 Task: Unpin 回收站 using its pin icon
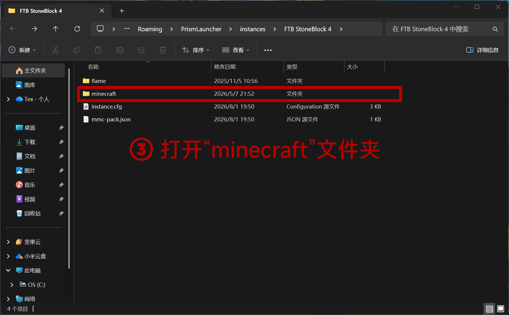[61, 214]
